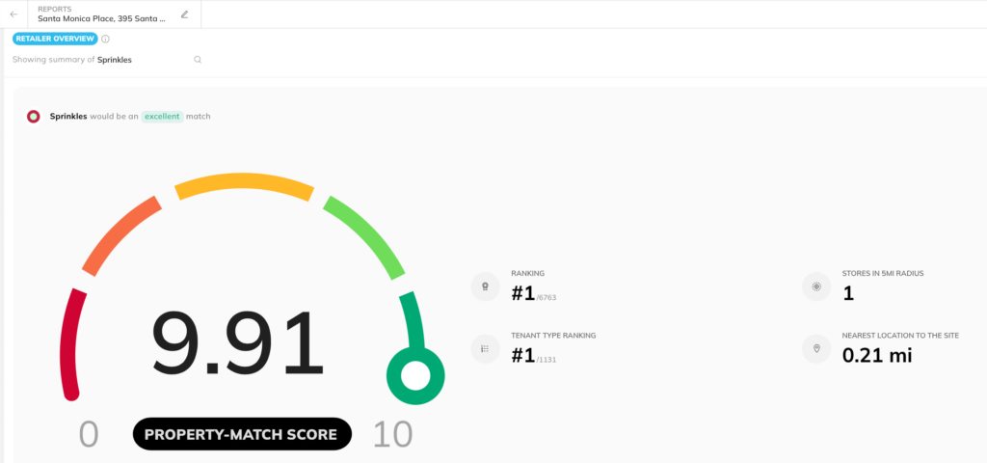Go back using the left arrow icon
This screenshot has width=987, height=463.
click(13, 14)
